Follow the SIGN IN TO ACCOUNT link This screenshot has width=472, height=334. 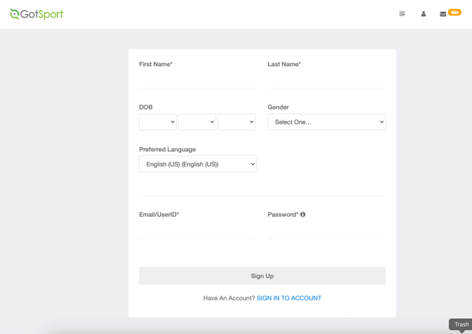point(289,298)
